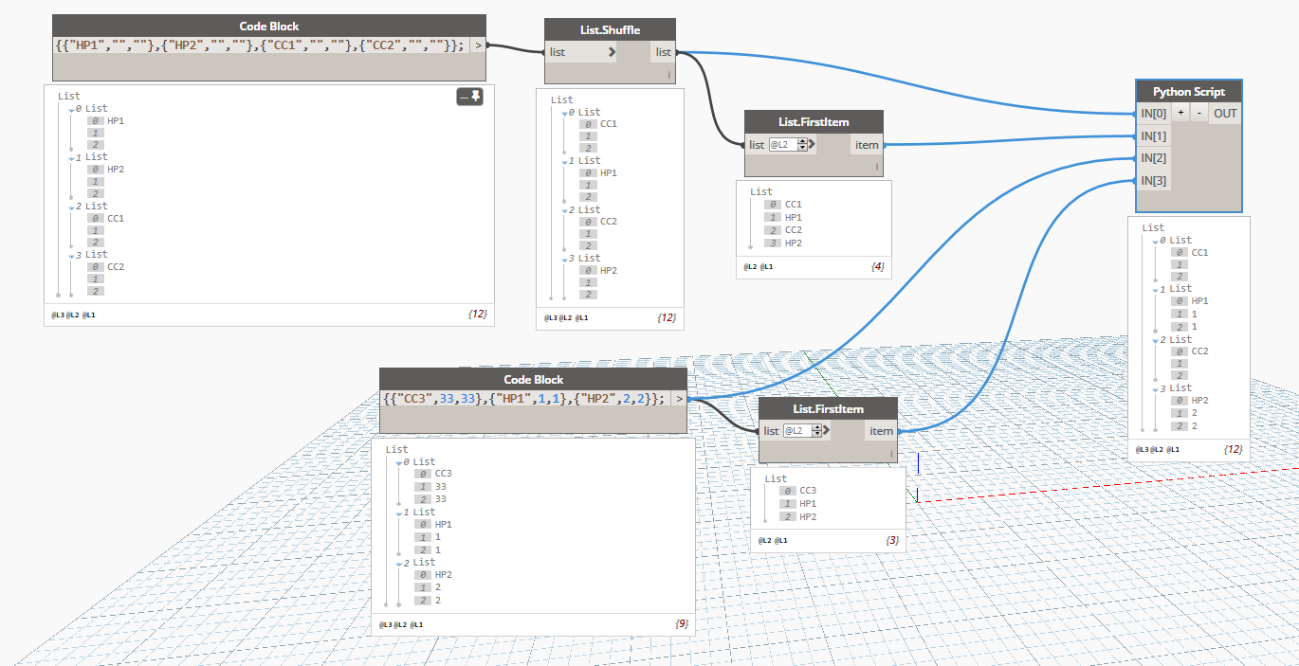Click the {3} item count in List.FirstItem preview
The image size is (1299, 666).
(x=891, y=541)
